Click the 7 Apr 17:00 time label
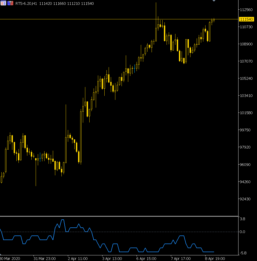 point(181,259)
